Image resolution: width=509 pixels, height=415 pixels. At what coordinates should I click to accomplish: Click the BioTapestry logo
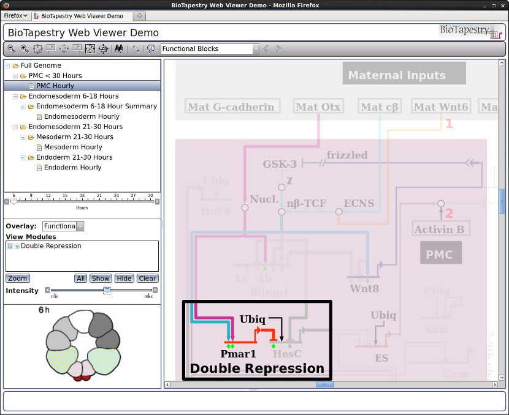tap(470, 32)
